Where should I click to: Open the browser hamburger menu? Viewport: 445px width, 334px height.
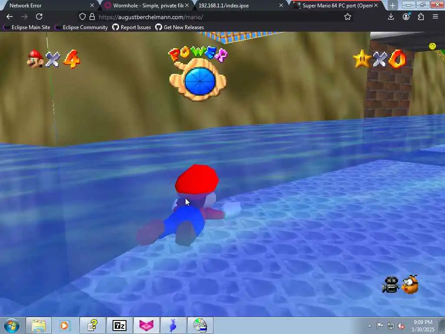pos(435,17)
